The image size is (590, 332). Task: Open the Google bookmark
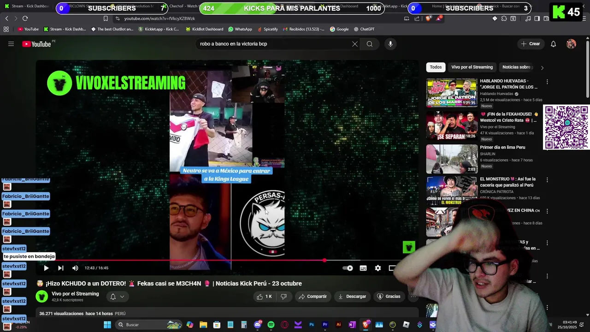339,29
